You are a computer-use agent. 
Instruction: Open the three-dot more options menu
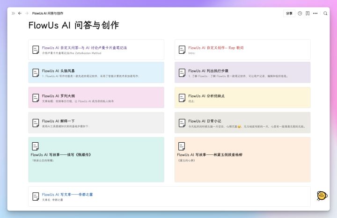315,13
